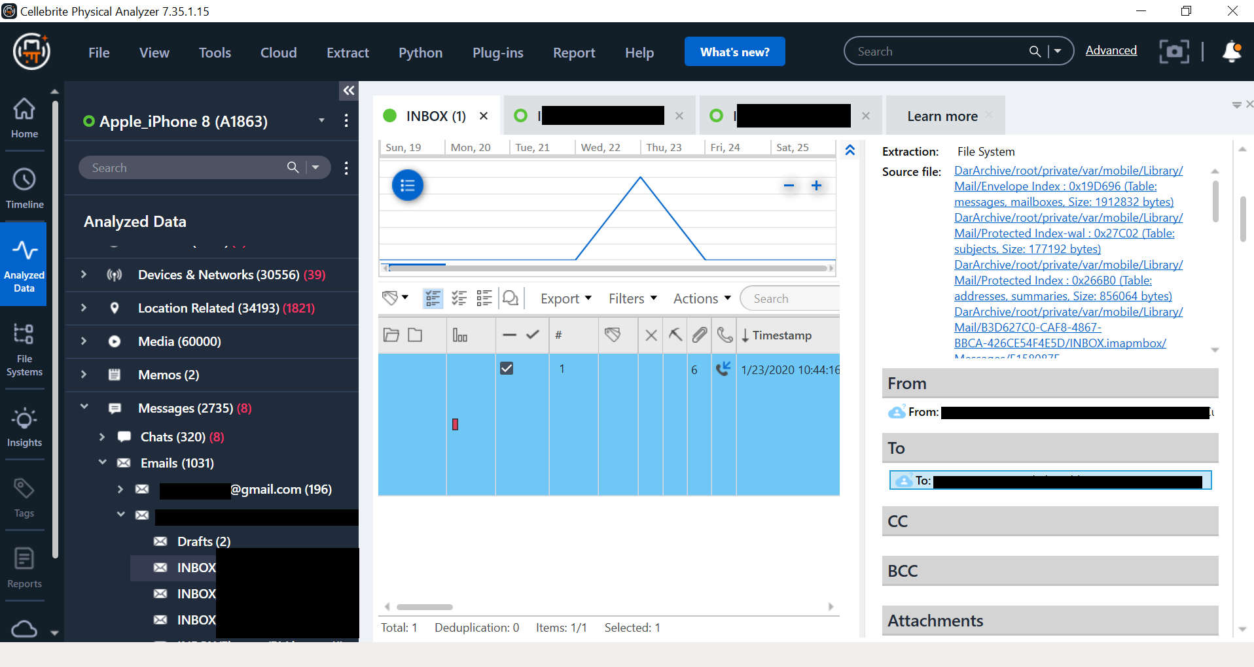Open the Tools menu
Viewport: 1254px width, 667px height.
pyautogui.click(x=215, y=52)
